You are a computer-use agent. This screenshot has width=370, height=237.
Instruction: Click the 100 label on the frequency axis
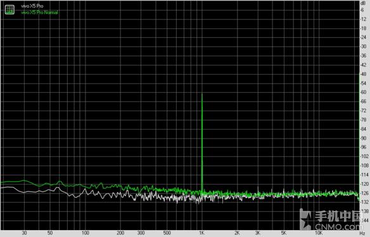(85, 233)
